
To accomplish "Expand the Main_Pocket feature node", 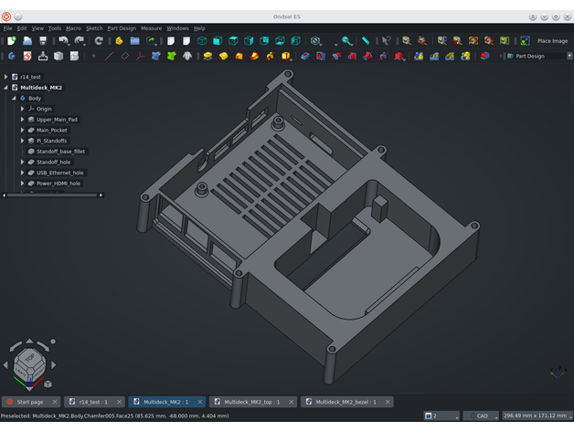I will (22, 131).
